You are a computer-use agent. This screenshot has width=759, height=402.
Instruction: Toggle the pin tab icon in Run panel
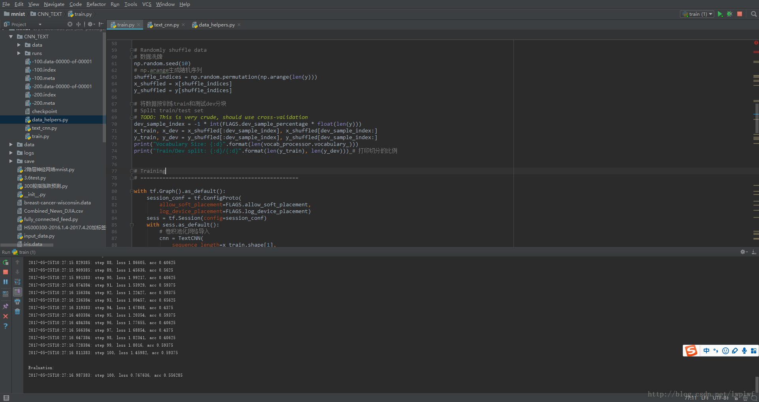[6, 306]
